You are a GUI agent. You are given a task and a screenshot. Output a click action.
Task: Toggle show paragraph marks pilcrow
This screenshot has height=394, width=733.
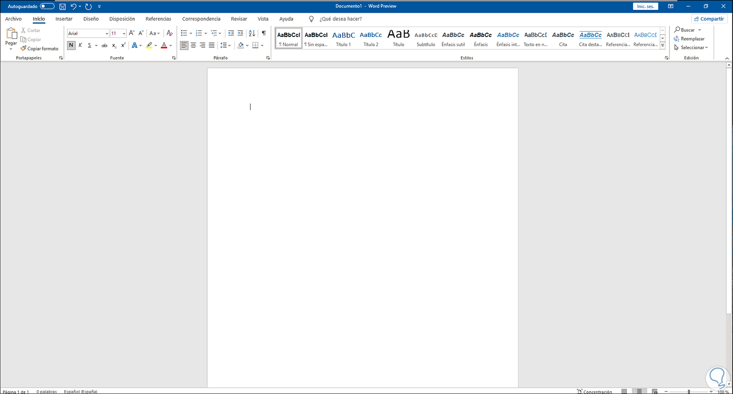[x=264, y=33]
